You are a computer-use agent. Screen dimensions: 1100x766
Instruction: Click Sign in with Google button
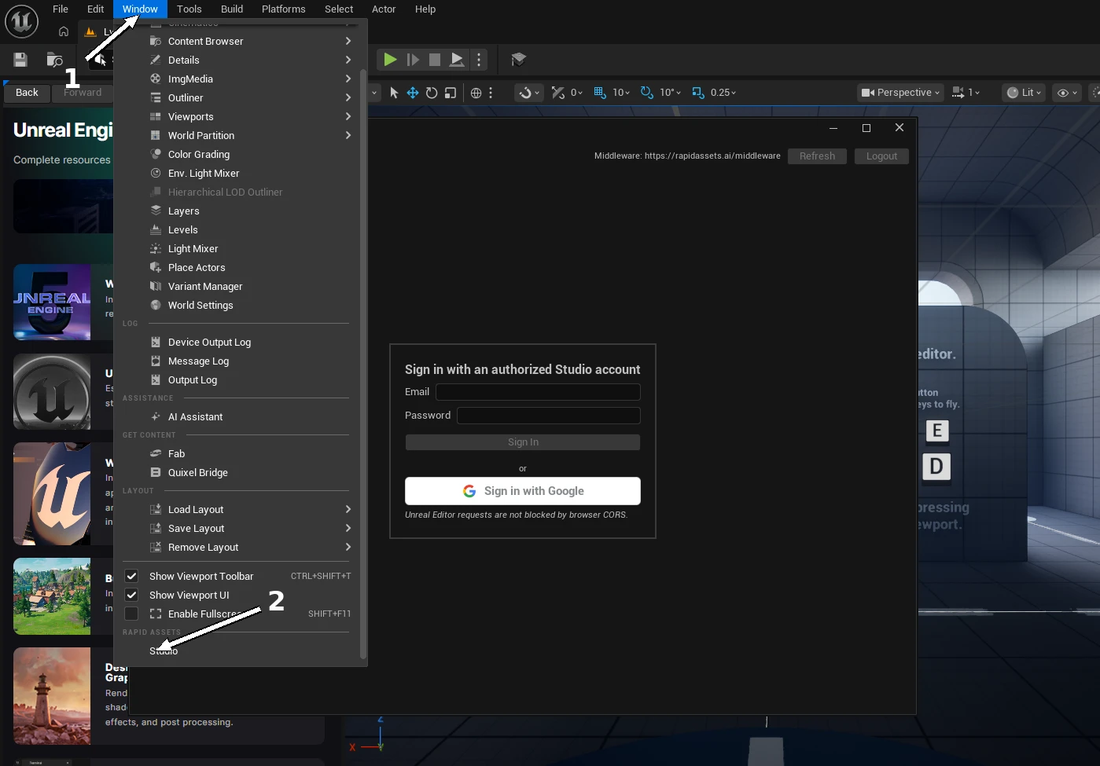pyautogui.click(x=523, y=491)
